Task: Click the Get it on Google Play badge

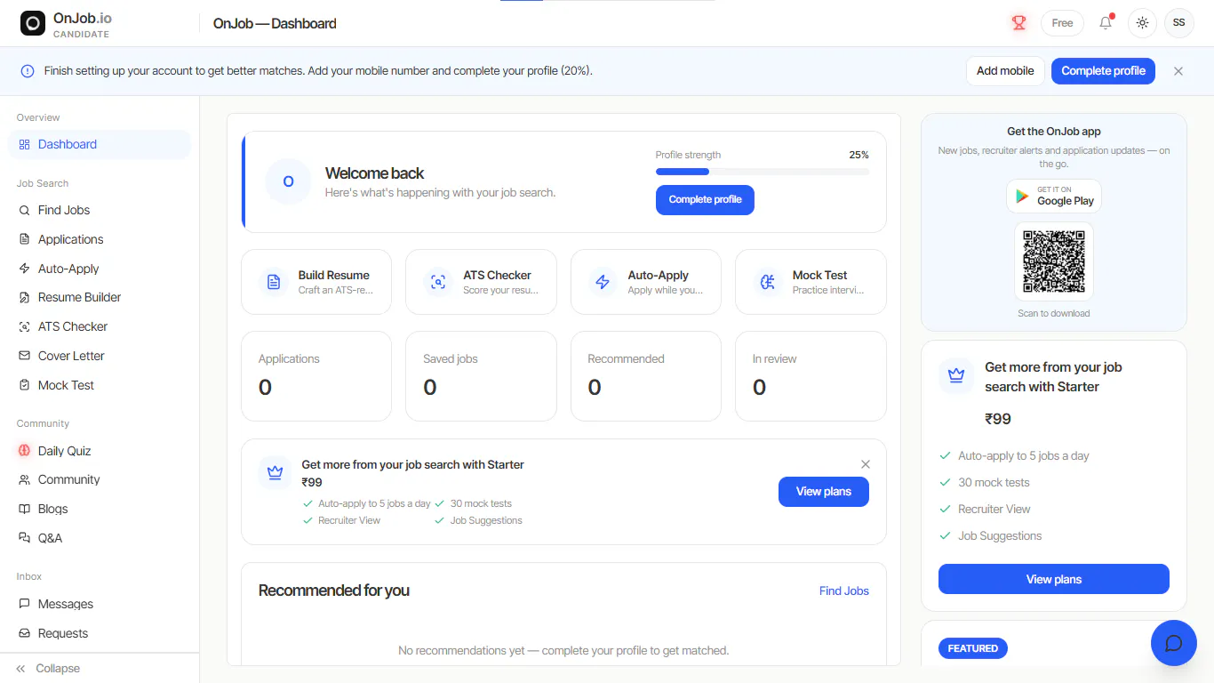Action: pyautogui.click(x=1054, y=196)
